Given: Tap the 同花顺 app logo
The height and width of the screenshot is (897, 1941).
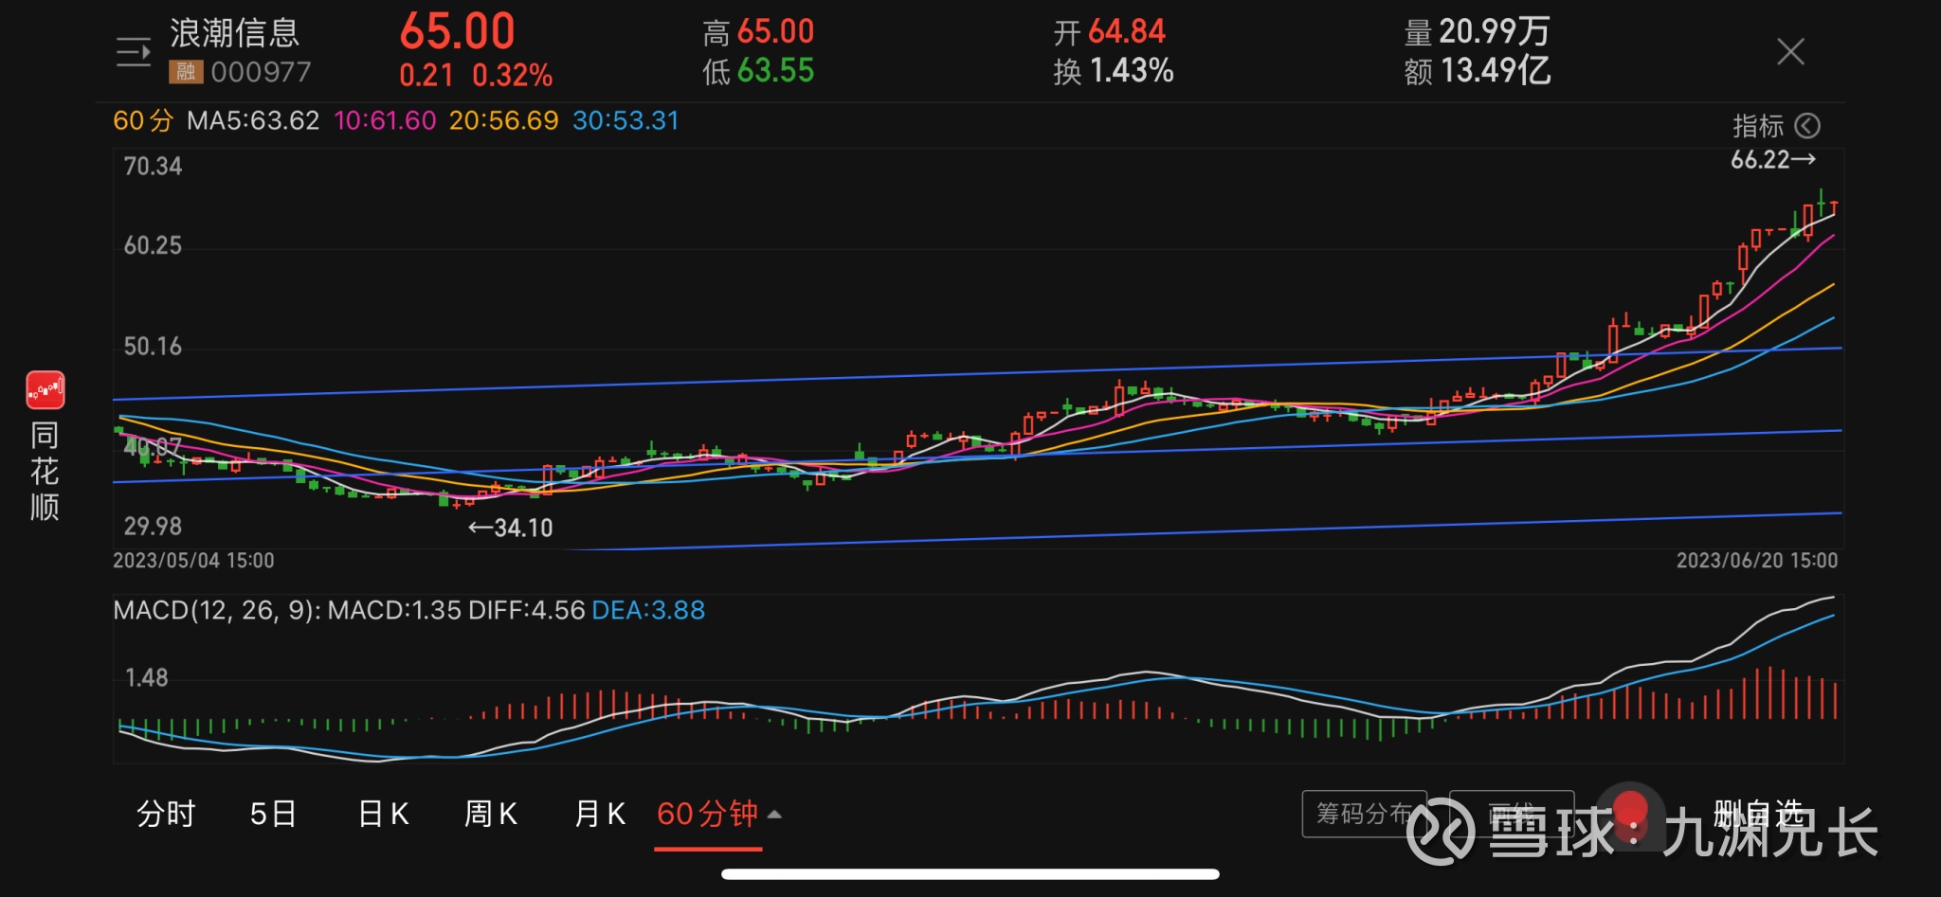Looking at the screenshot, I should pyautogui.click(x=45, y=390).
